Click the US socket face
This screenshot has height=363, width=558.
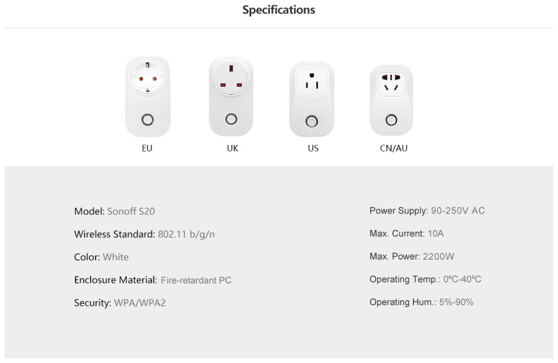[x=312, y=82]
